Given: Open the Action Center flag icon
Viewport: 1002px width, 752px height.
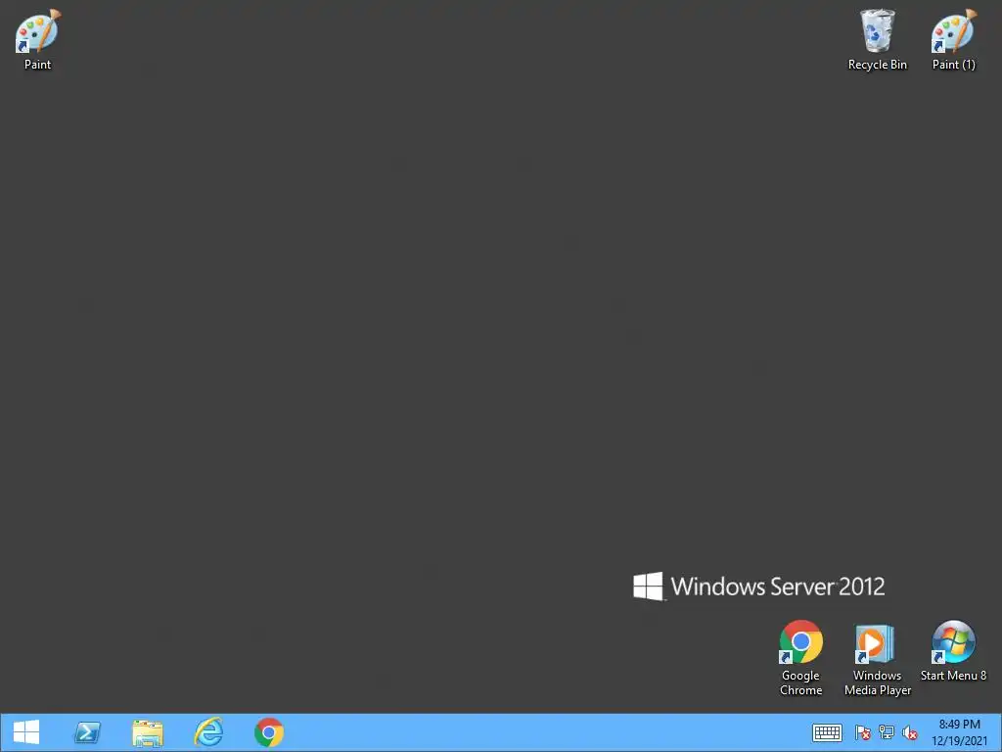Looking at the screenshot, I should (863, 732).
